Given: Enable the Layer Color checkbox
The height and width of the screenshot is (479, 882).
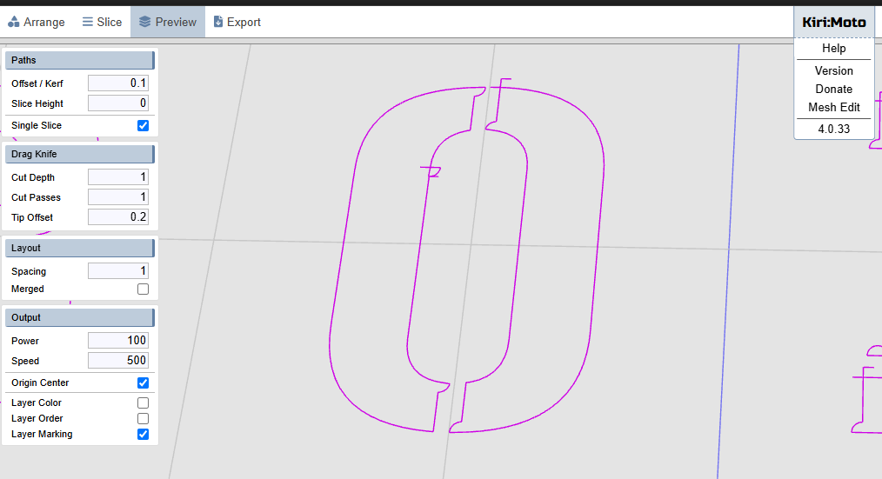Looking at the screenshot, I should pos(143,403).
